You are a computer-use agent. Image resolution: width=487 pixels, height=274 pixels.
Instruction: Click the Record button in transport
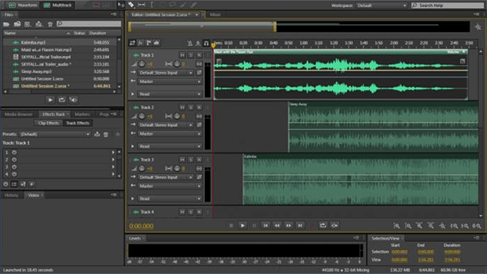312,225
